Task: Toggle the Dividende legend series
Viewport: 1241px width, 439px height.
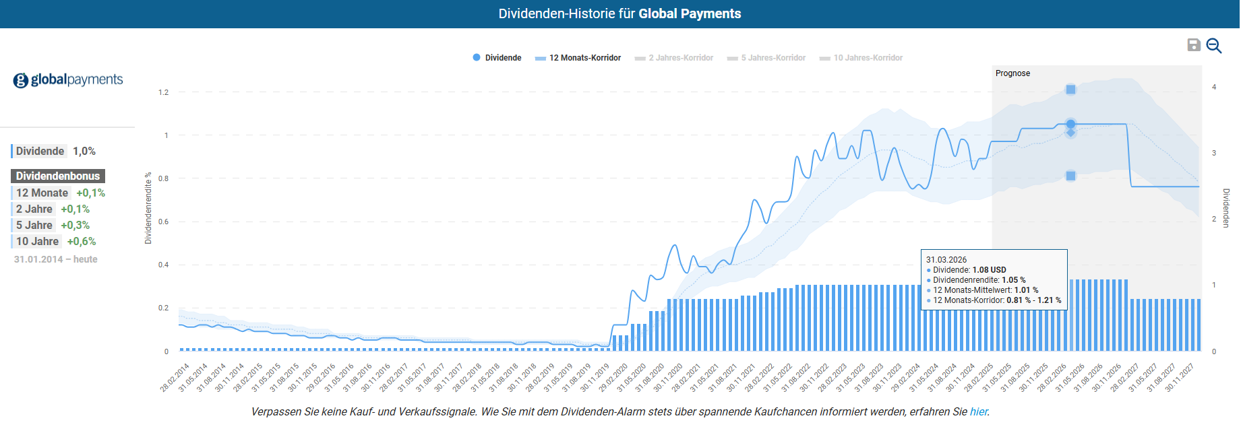Action: tap(497, 58)
